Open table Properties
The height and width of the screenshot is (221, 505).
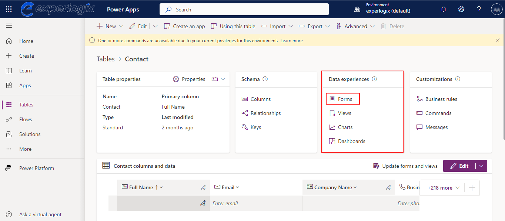point(189,79)
